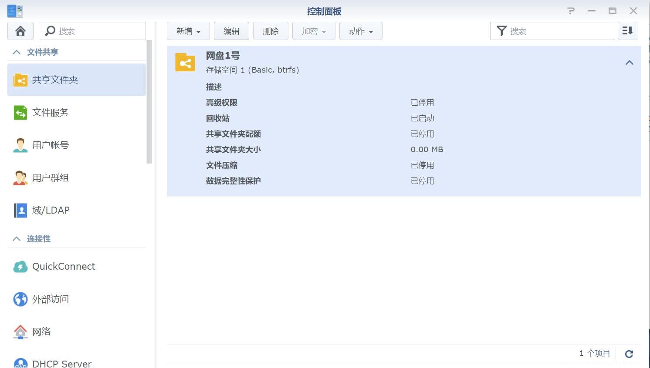Click the refresh icon at bottom right
The image size is (650, 368).
[629, 354]
